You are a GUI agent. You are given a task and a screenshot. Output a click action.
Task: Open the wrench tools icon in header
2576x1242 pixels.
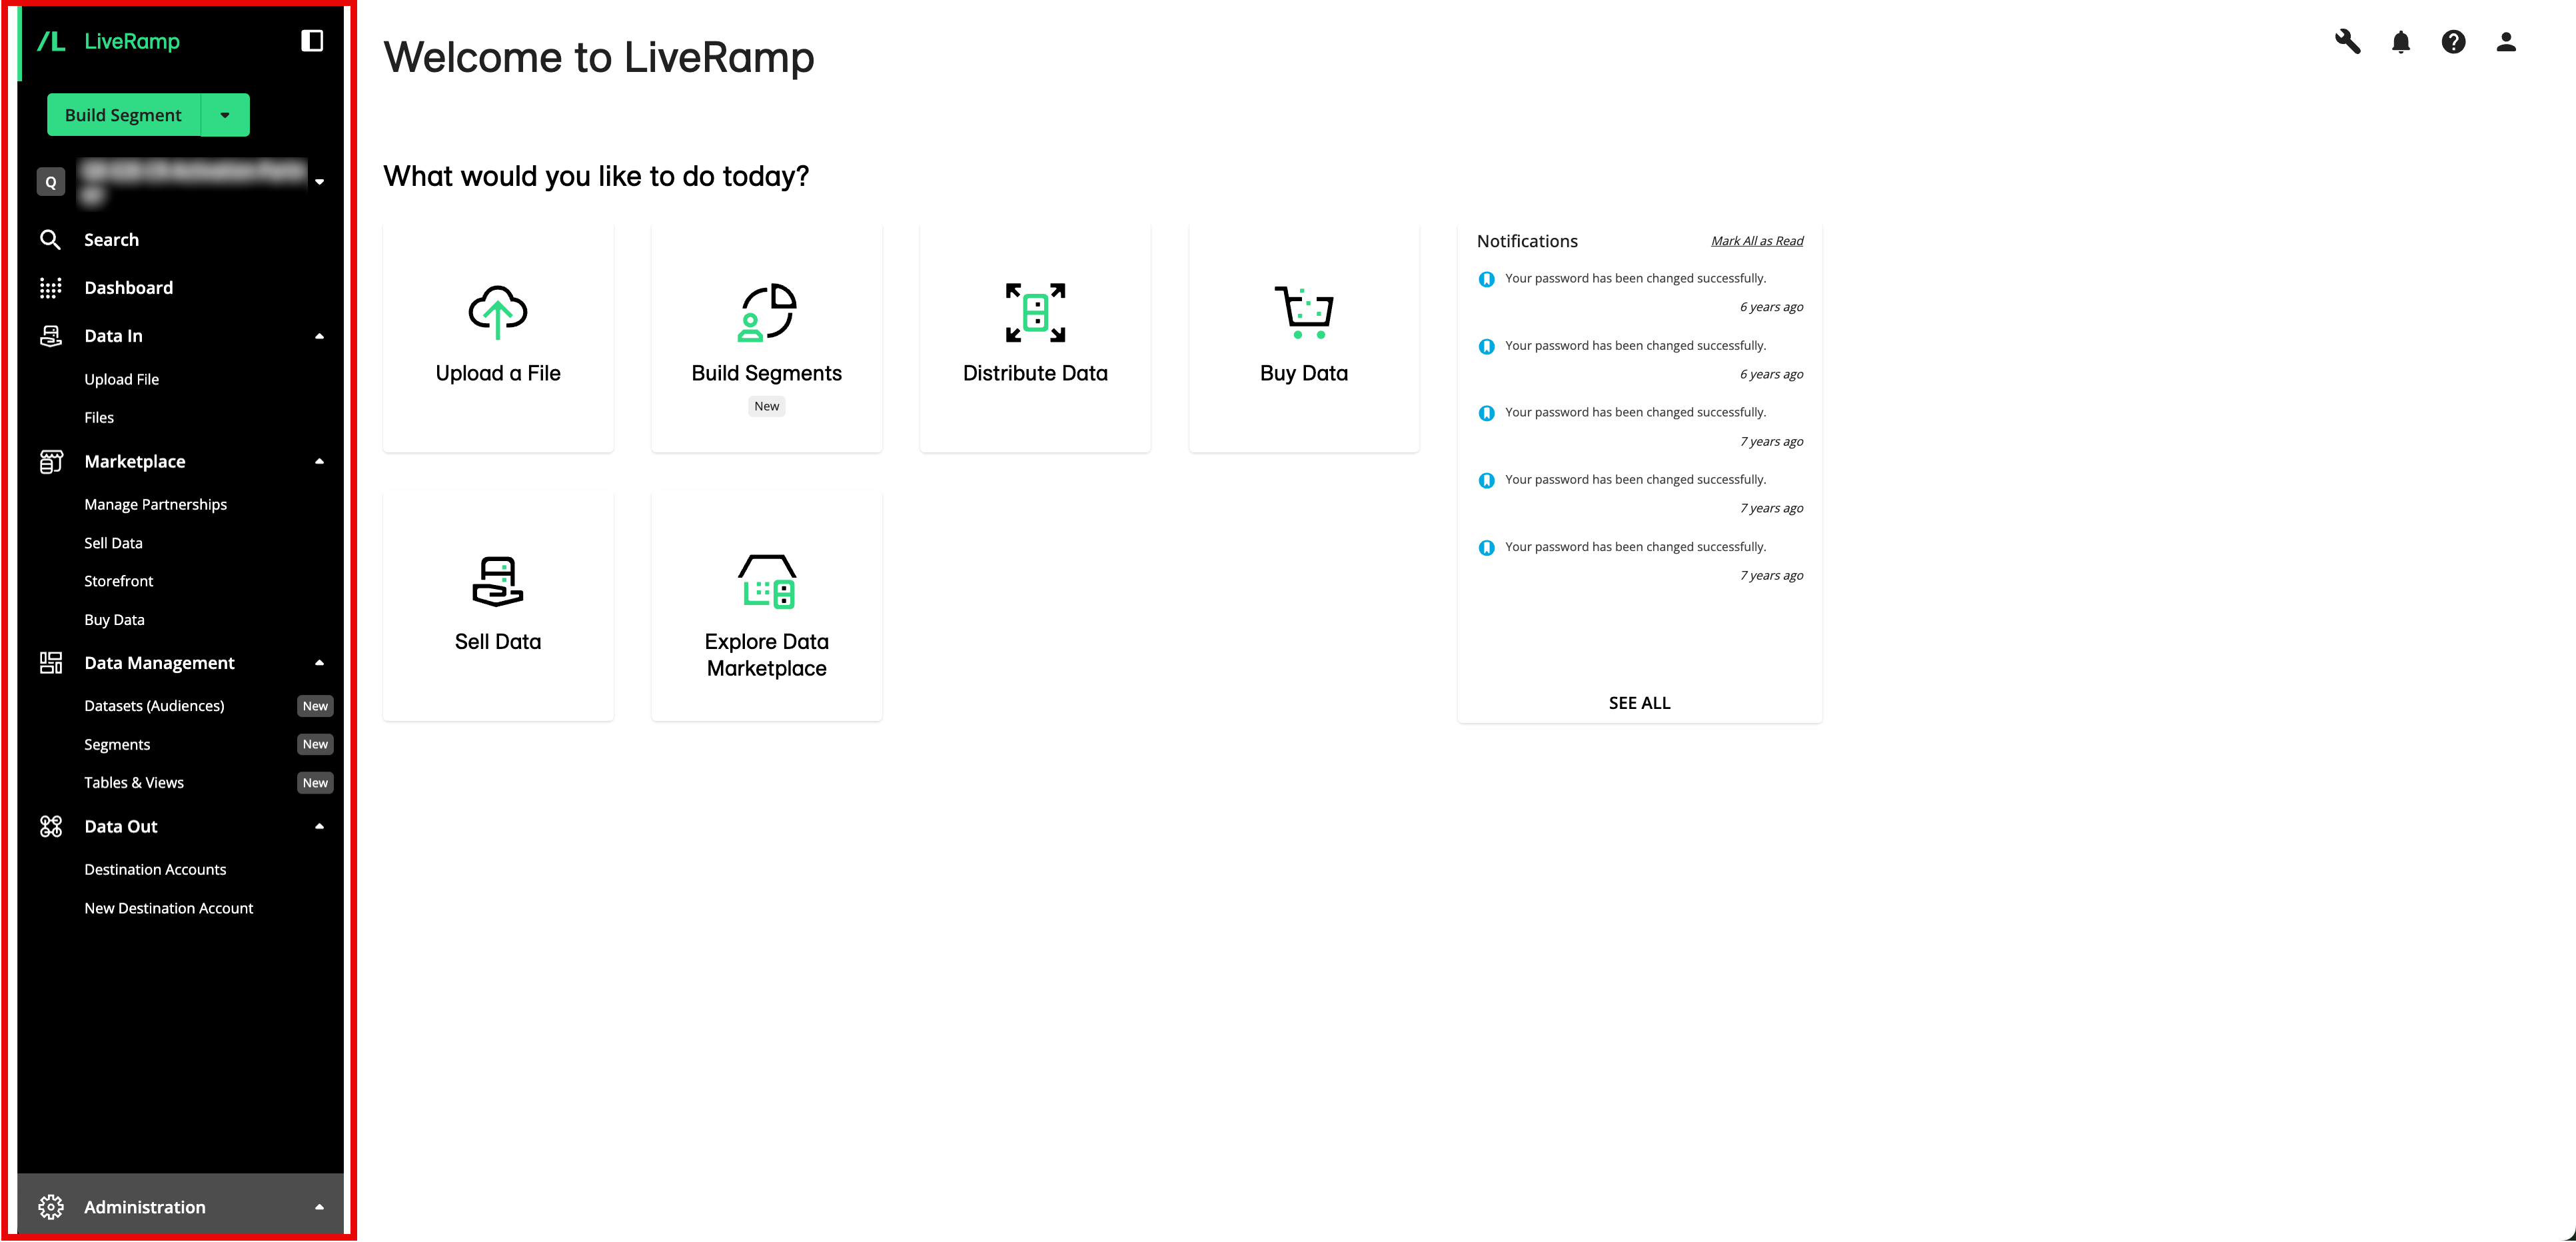[x=2347, y=42]
